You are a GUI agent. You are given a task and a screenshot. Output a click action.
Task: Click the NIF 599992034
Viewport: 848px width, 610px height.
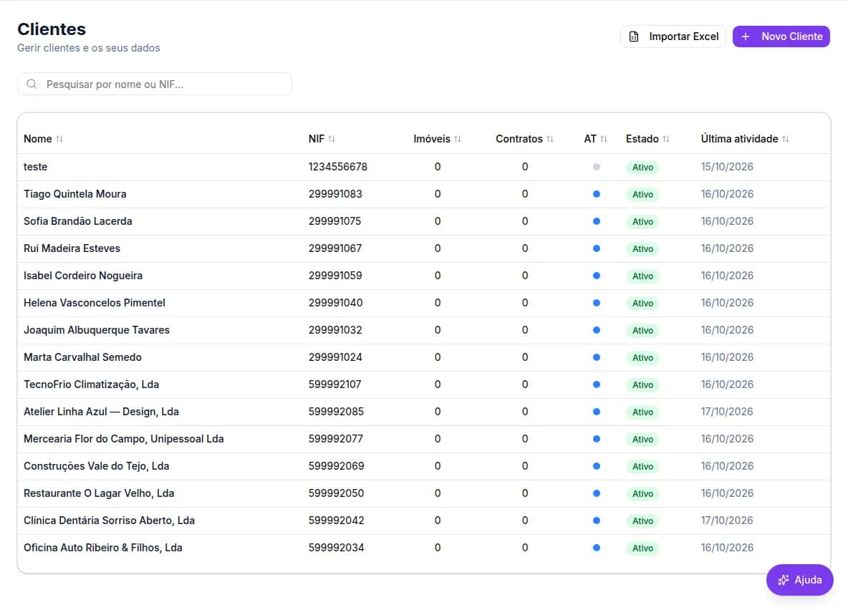tap(337, 548)
